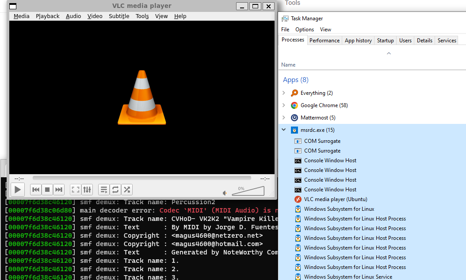Open VLC window system menu icon

pos(13,6)
